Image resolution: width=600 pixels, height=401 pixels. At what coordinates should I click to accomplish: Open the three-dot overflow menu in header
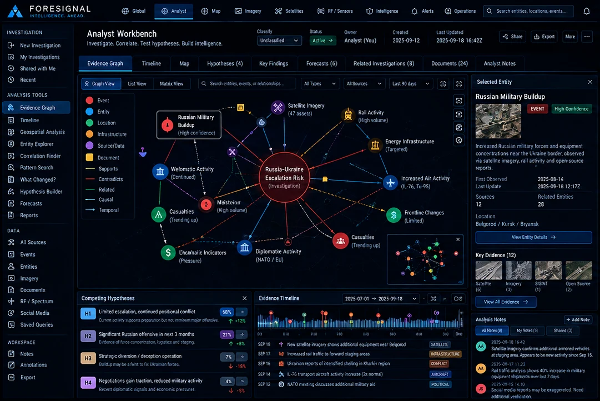pos(587,37)
